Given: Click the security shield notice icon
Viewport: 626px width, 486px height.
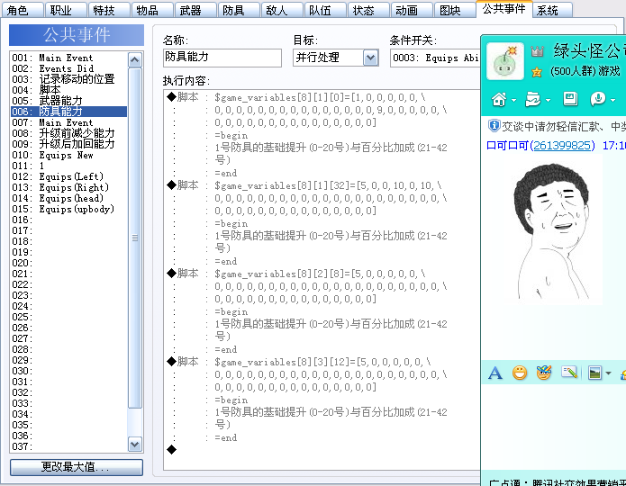Looking at the screenshot, I should [494, 126].
